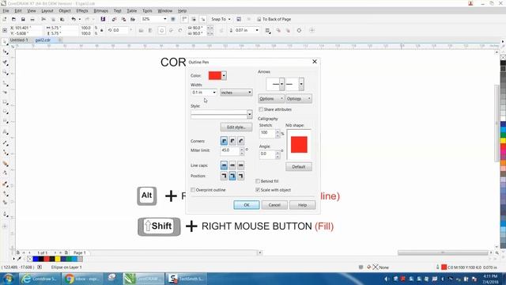Open the Layout menu
This screenshot has height=285, width=506.
(x=47, y=11)
